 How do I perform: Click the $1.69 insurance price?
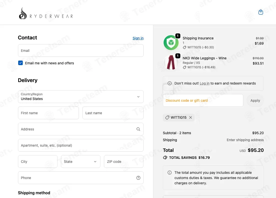click(x=259, y=43)
